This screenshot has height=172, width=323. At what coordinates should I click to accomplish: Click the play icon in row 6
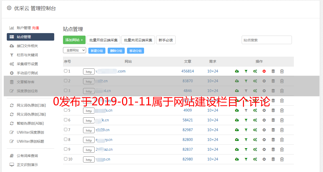coord(264,120)
